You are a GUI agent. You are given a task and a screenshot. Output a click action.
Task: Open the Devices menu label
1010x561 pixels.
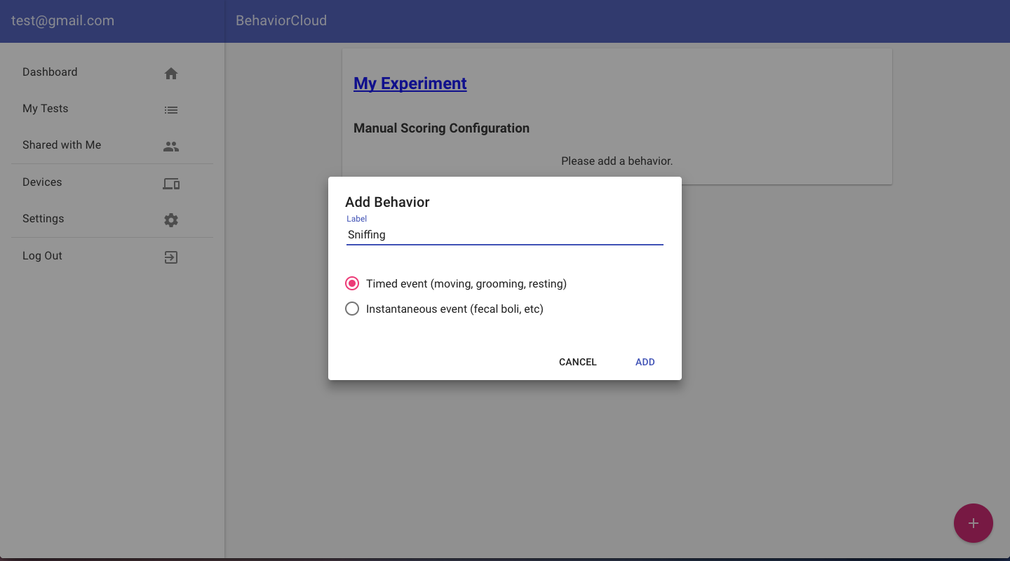pyautogui.click(x=42, y=182)
